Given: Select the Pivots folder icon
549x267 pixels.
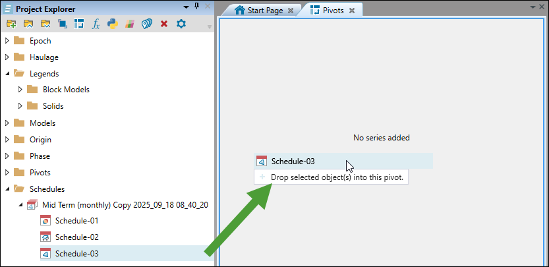Looking at the screenshot, I should pyautogui.click(x=19, y=172).
